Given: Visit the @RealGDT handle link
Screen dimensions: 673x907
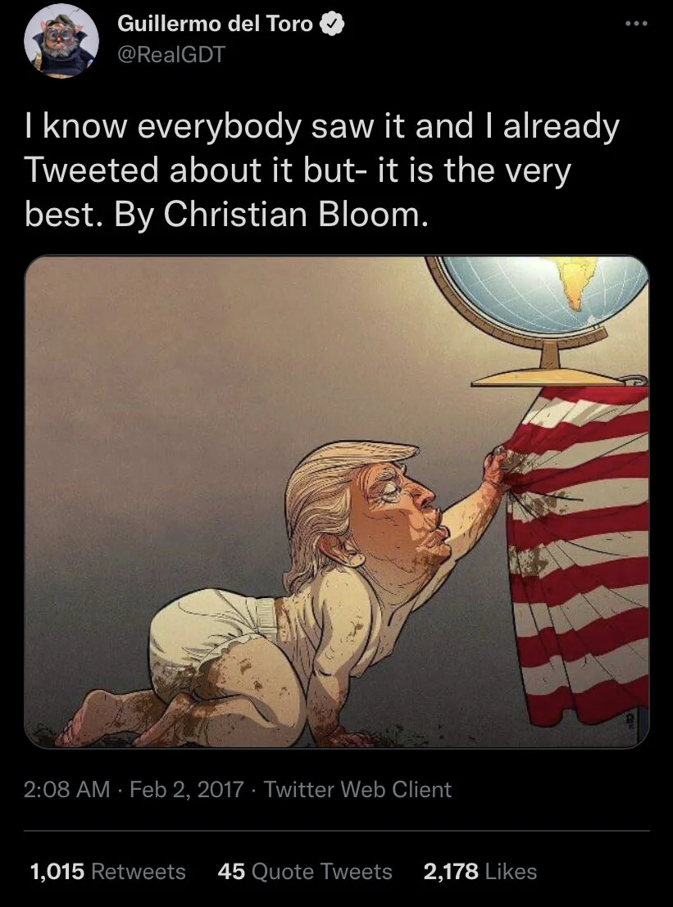Looking at the screenshot, I should 171,54.
